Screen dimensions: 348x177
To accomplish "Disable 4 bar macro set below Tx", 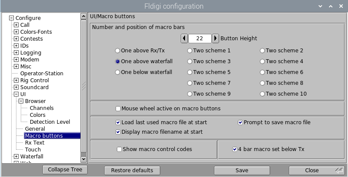I will [x=235, y=149].
